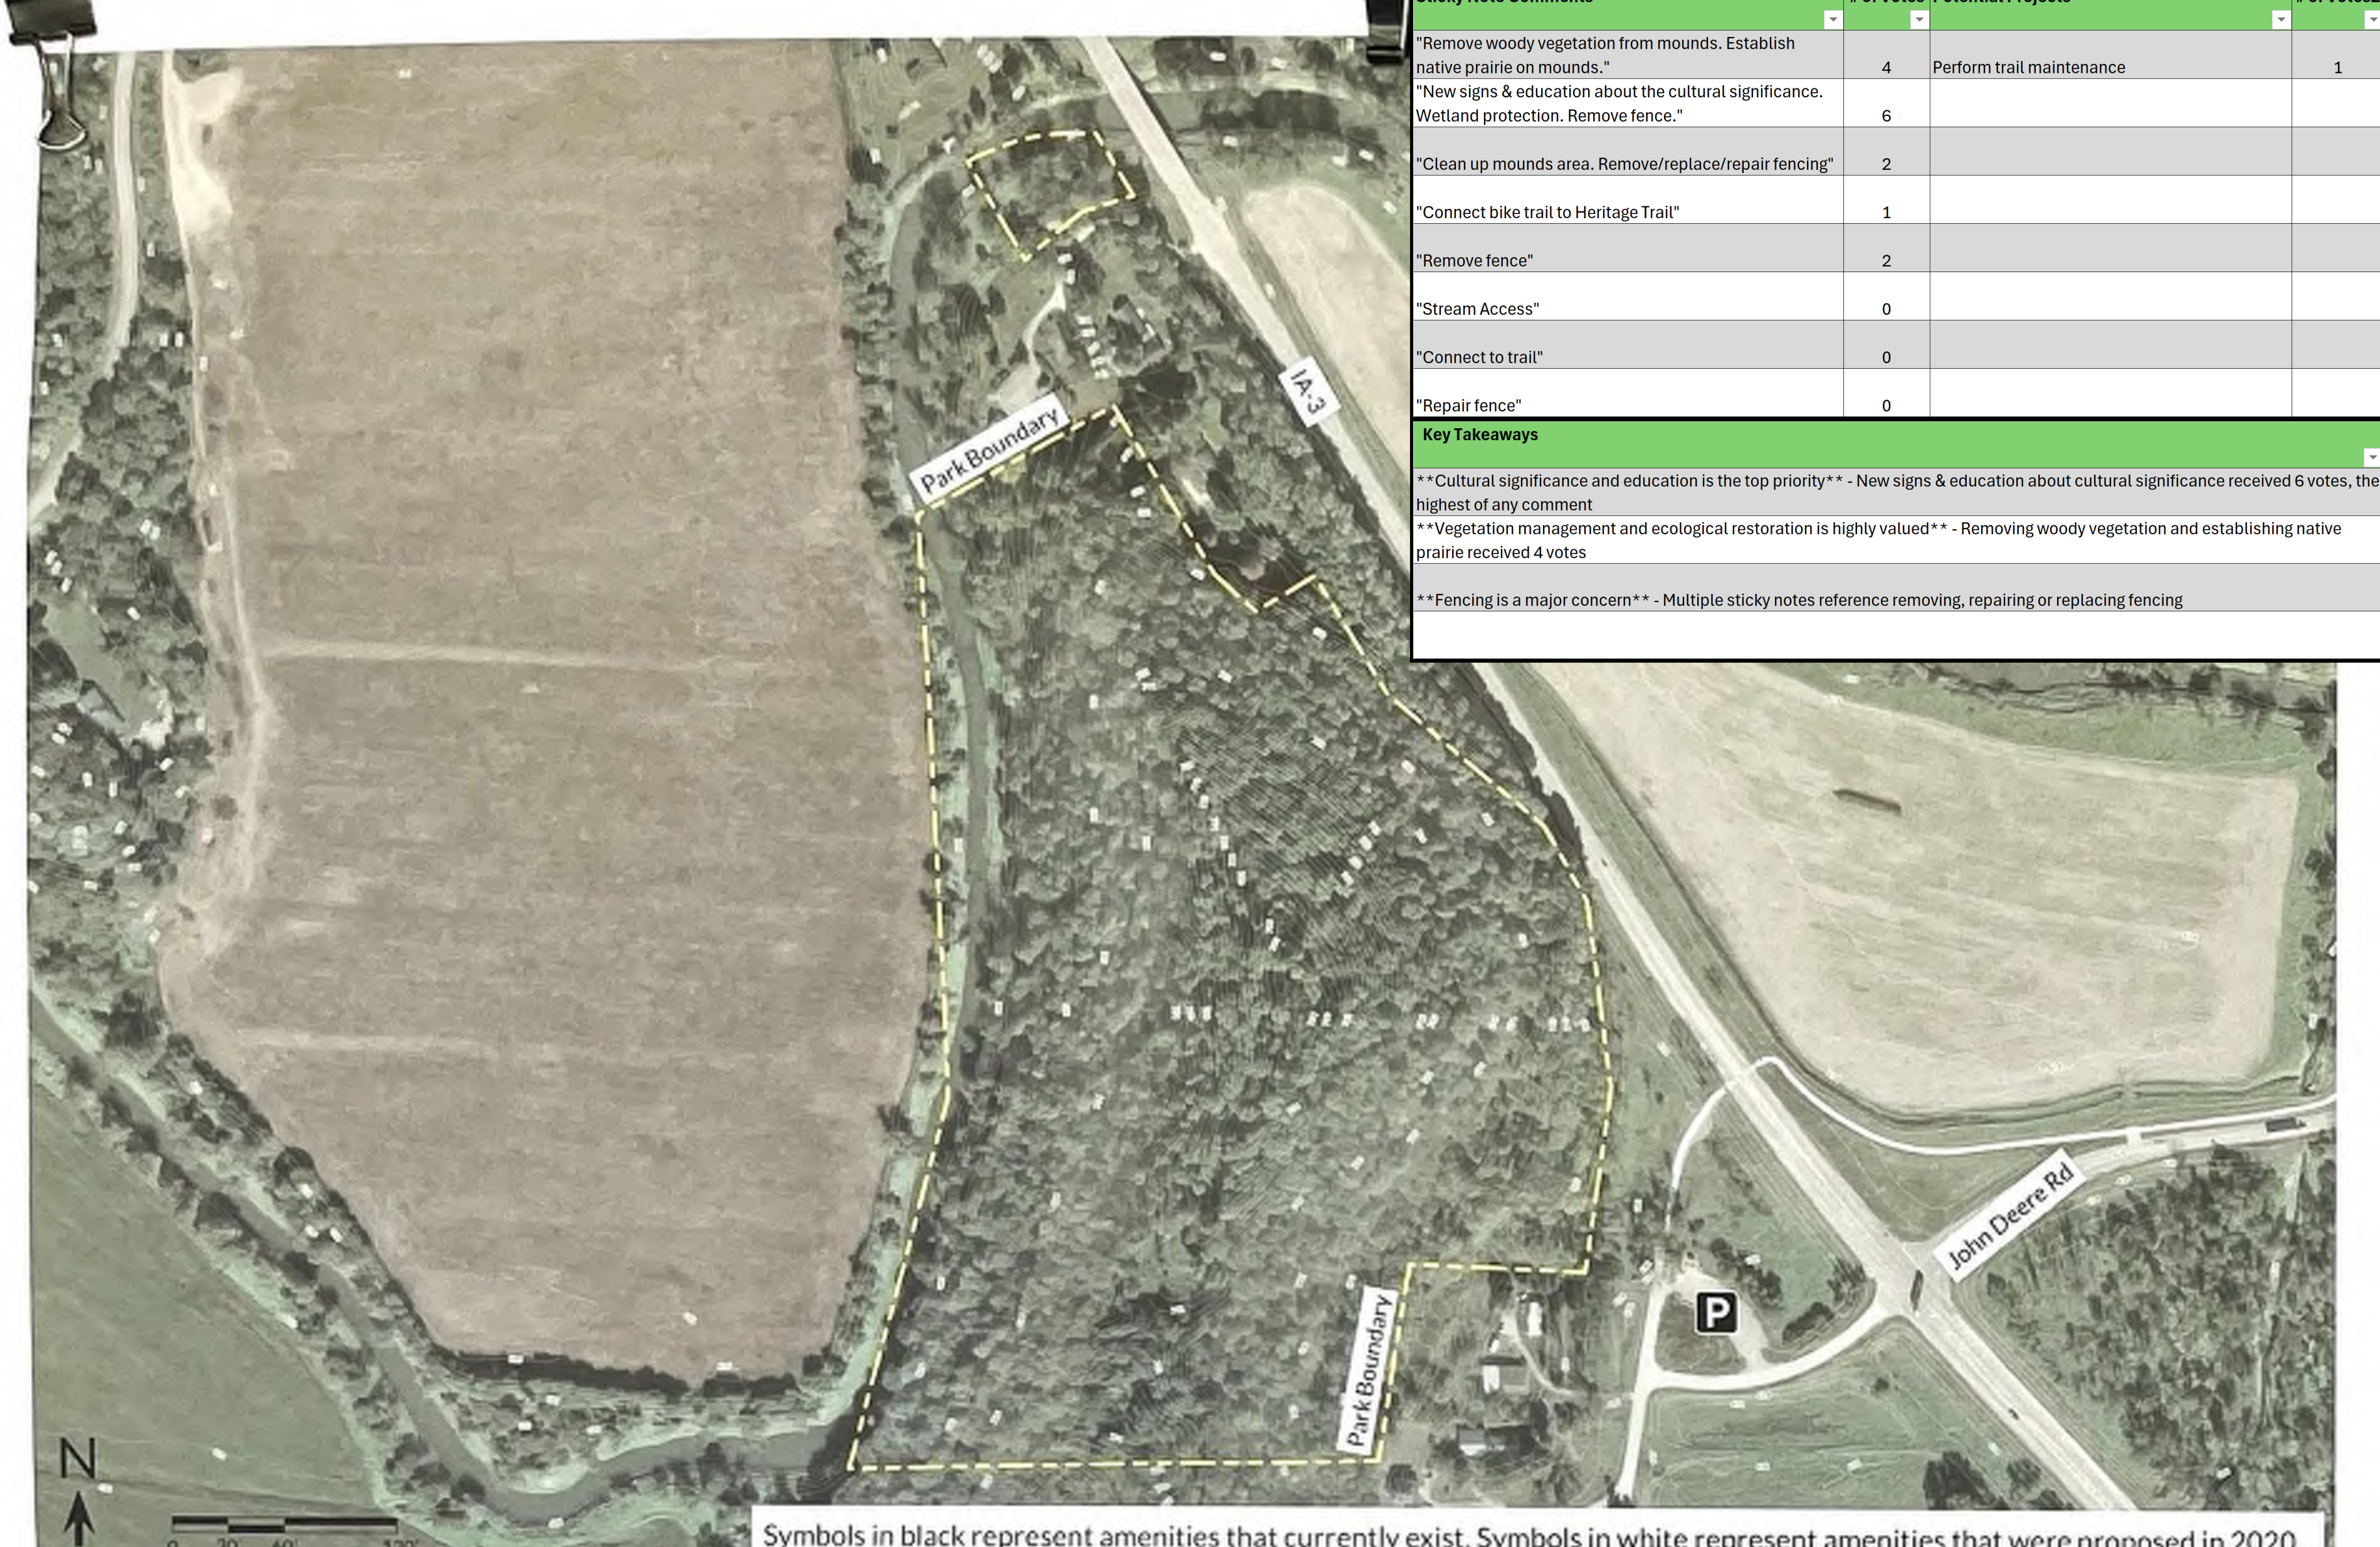Click the "Symbols in black represent amenities" caption
2380x1547 pixels.
tap(1529, 1536)
